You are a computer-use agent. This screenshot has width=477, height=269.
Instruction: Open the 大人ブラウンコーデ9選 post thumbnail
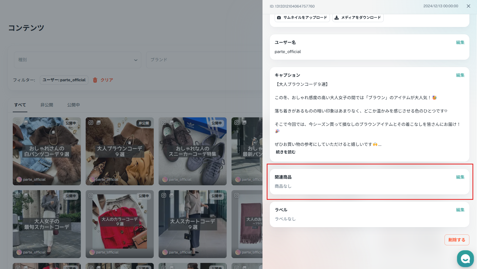[x=120, y=151]
